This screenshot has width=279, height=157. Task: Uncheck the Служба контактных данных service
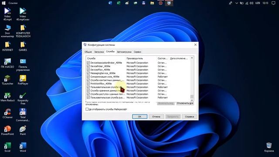(x=88, y=80)
